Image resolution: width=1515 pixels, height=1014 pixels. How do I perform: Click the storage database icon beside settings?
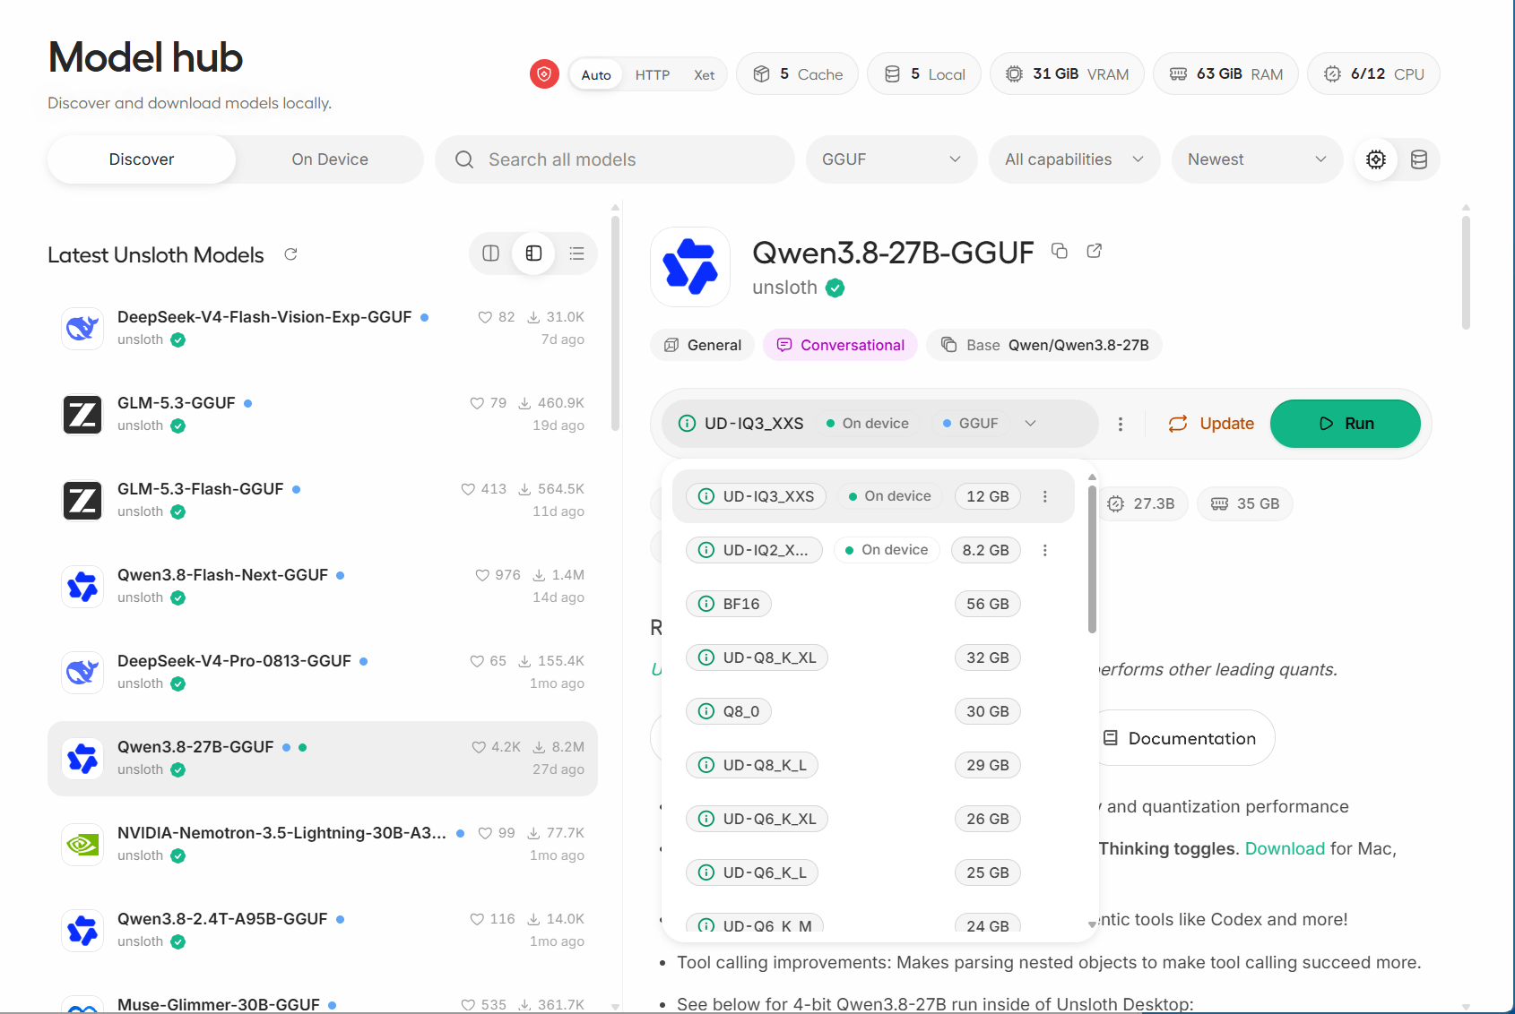(x=1419, y=159)
